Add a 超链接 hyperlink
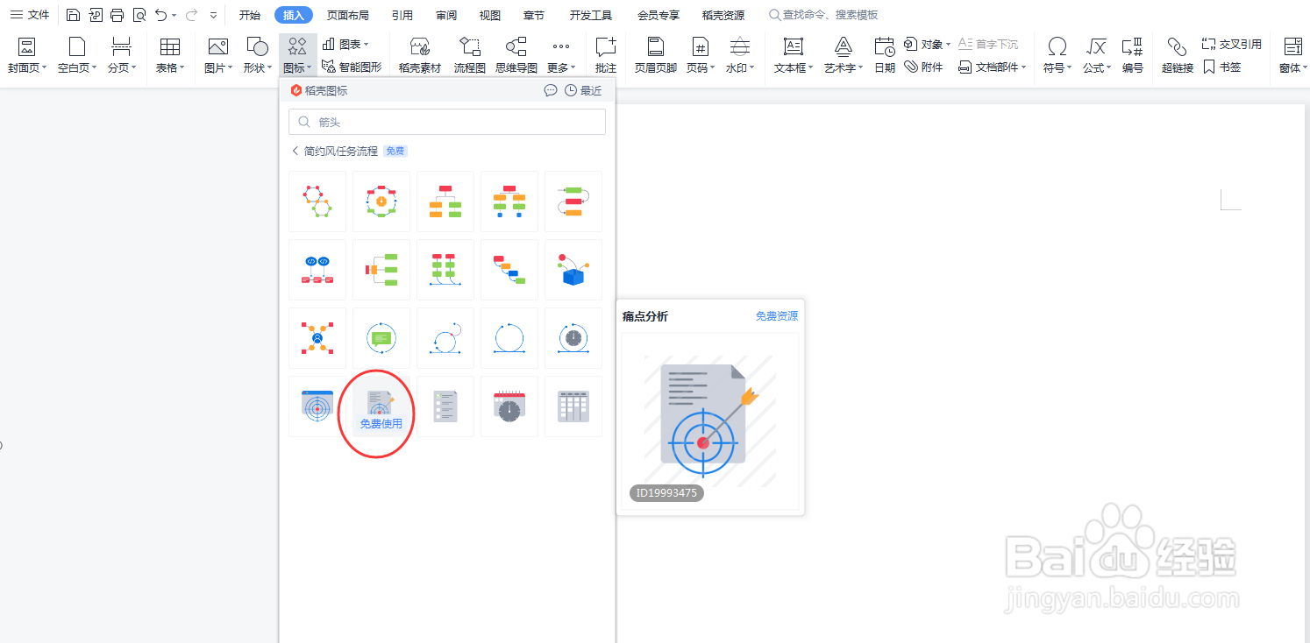This screenshot has width=1310, height=643. pos(1176,54)
